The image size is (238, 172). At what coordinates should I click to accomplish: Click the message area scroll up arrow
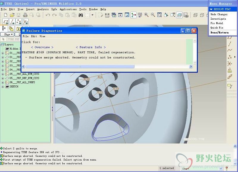tap(235, 146)
